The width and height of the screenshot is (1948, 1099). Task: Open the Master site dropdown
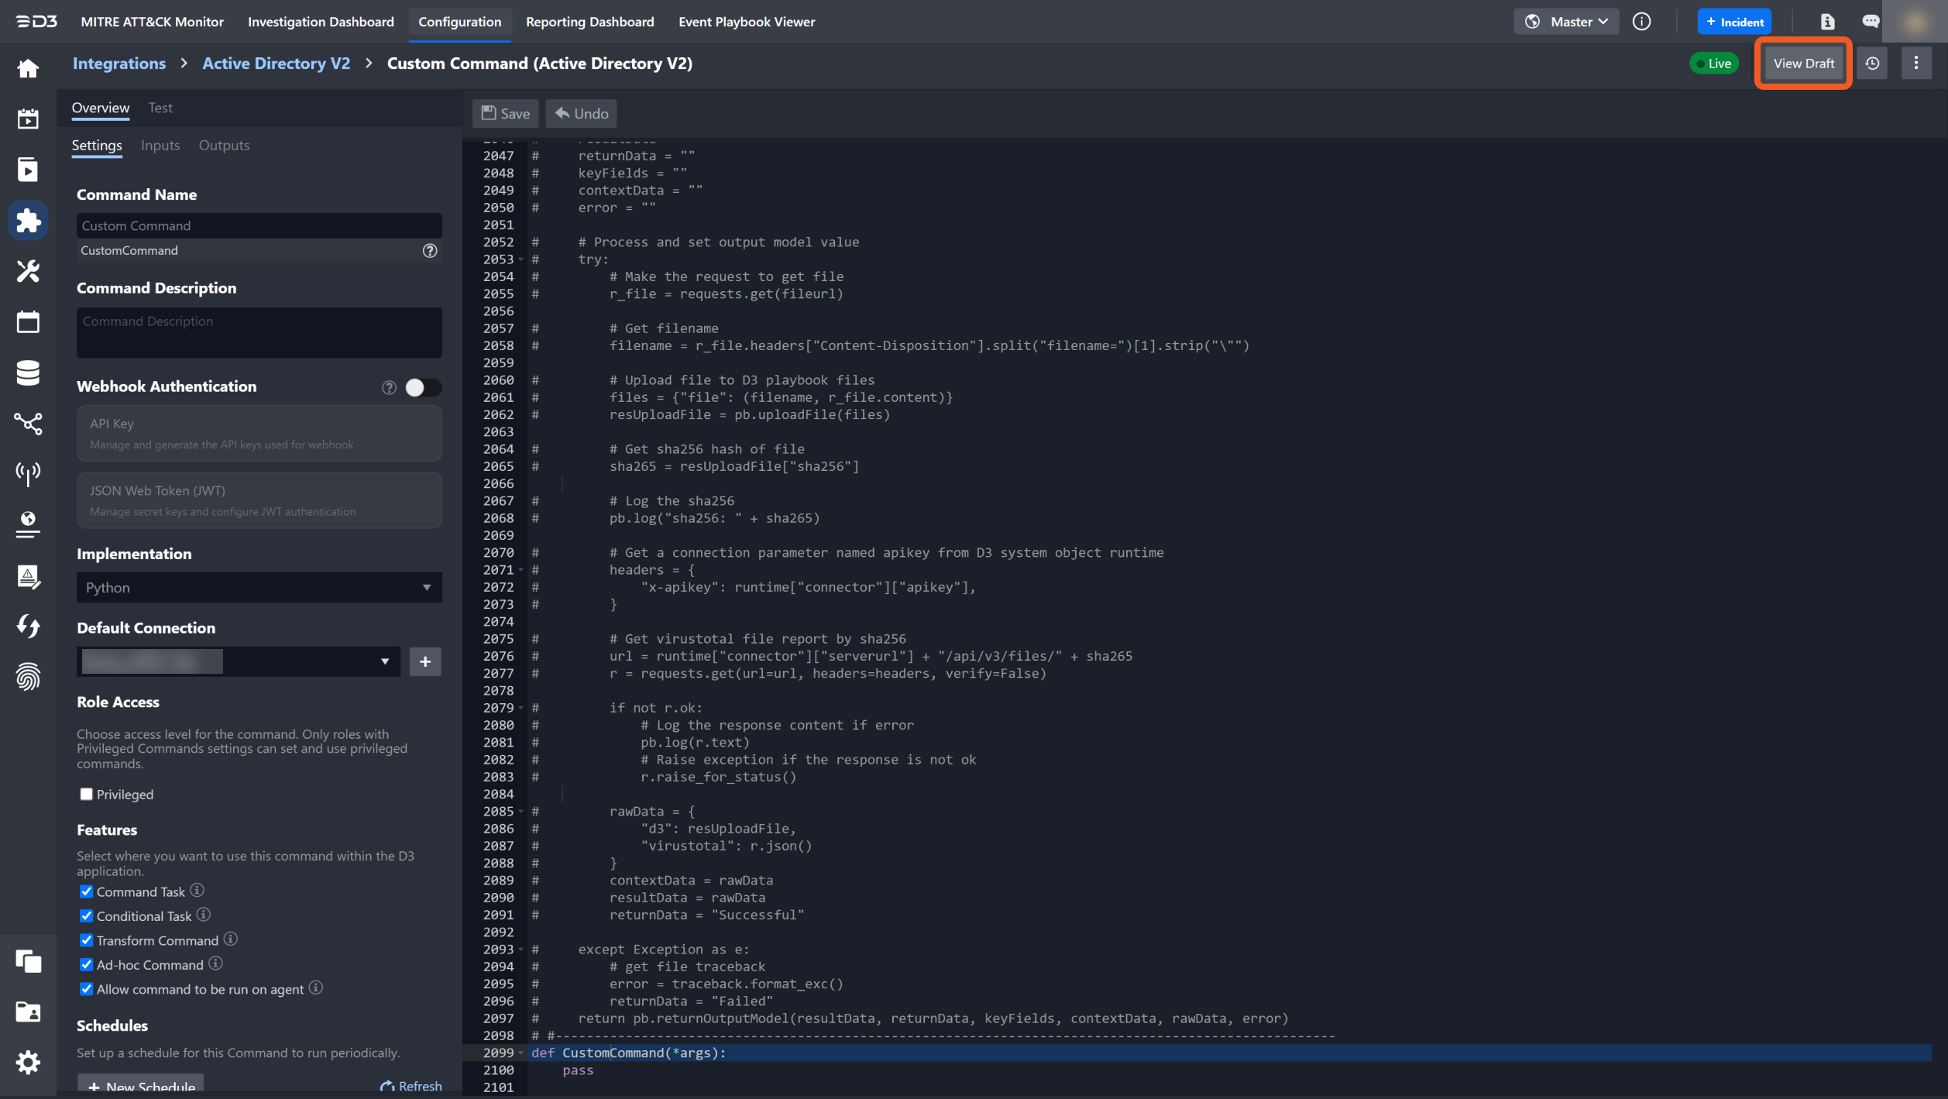coord(1566,22)
